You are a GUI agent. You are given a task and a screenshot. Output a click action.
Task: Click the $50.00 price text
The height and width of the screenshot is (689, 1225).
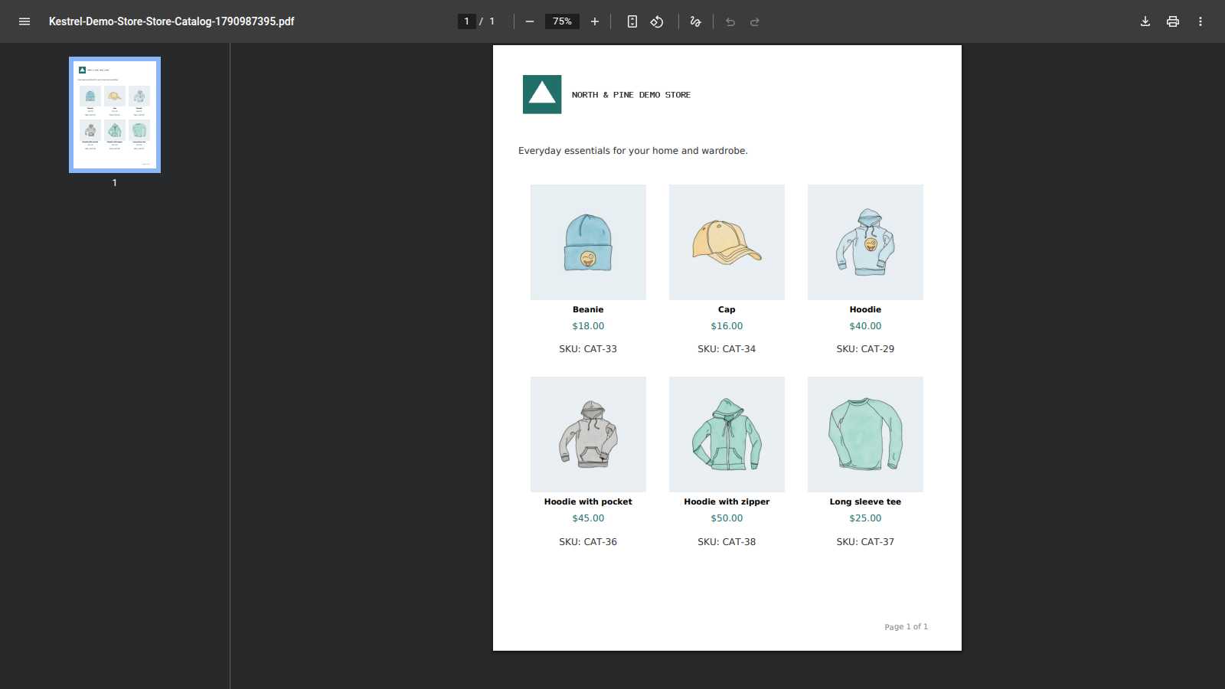[x=727, y=518]
